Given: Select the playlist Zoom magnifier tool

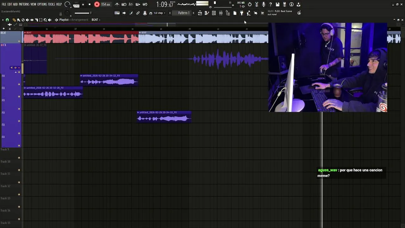Looking at the screenshot, I should [45, 20].
